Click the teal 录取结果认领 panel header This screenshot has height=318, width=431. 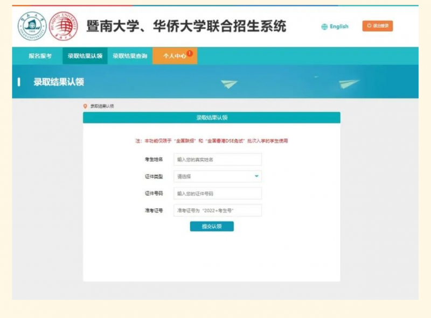click(212, 117)
